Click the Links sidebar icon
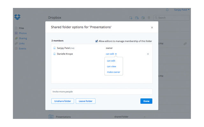Image resolution: width=204 pixels, height=127 pixels. pyautogui.click(x=16, y=43)
